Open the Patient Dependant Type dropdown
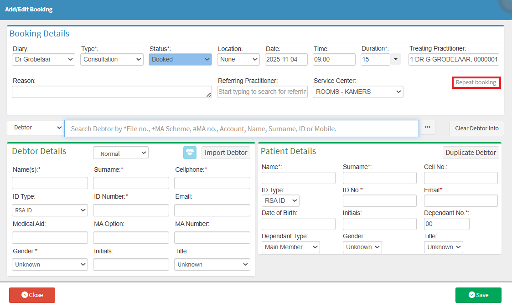Image resolution: width=512 pixels, height=308 pixels. (x=291, y=247)
